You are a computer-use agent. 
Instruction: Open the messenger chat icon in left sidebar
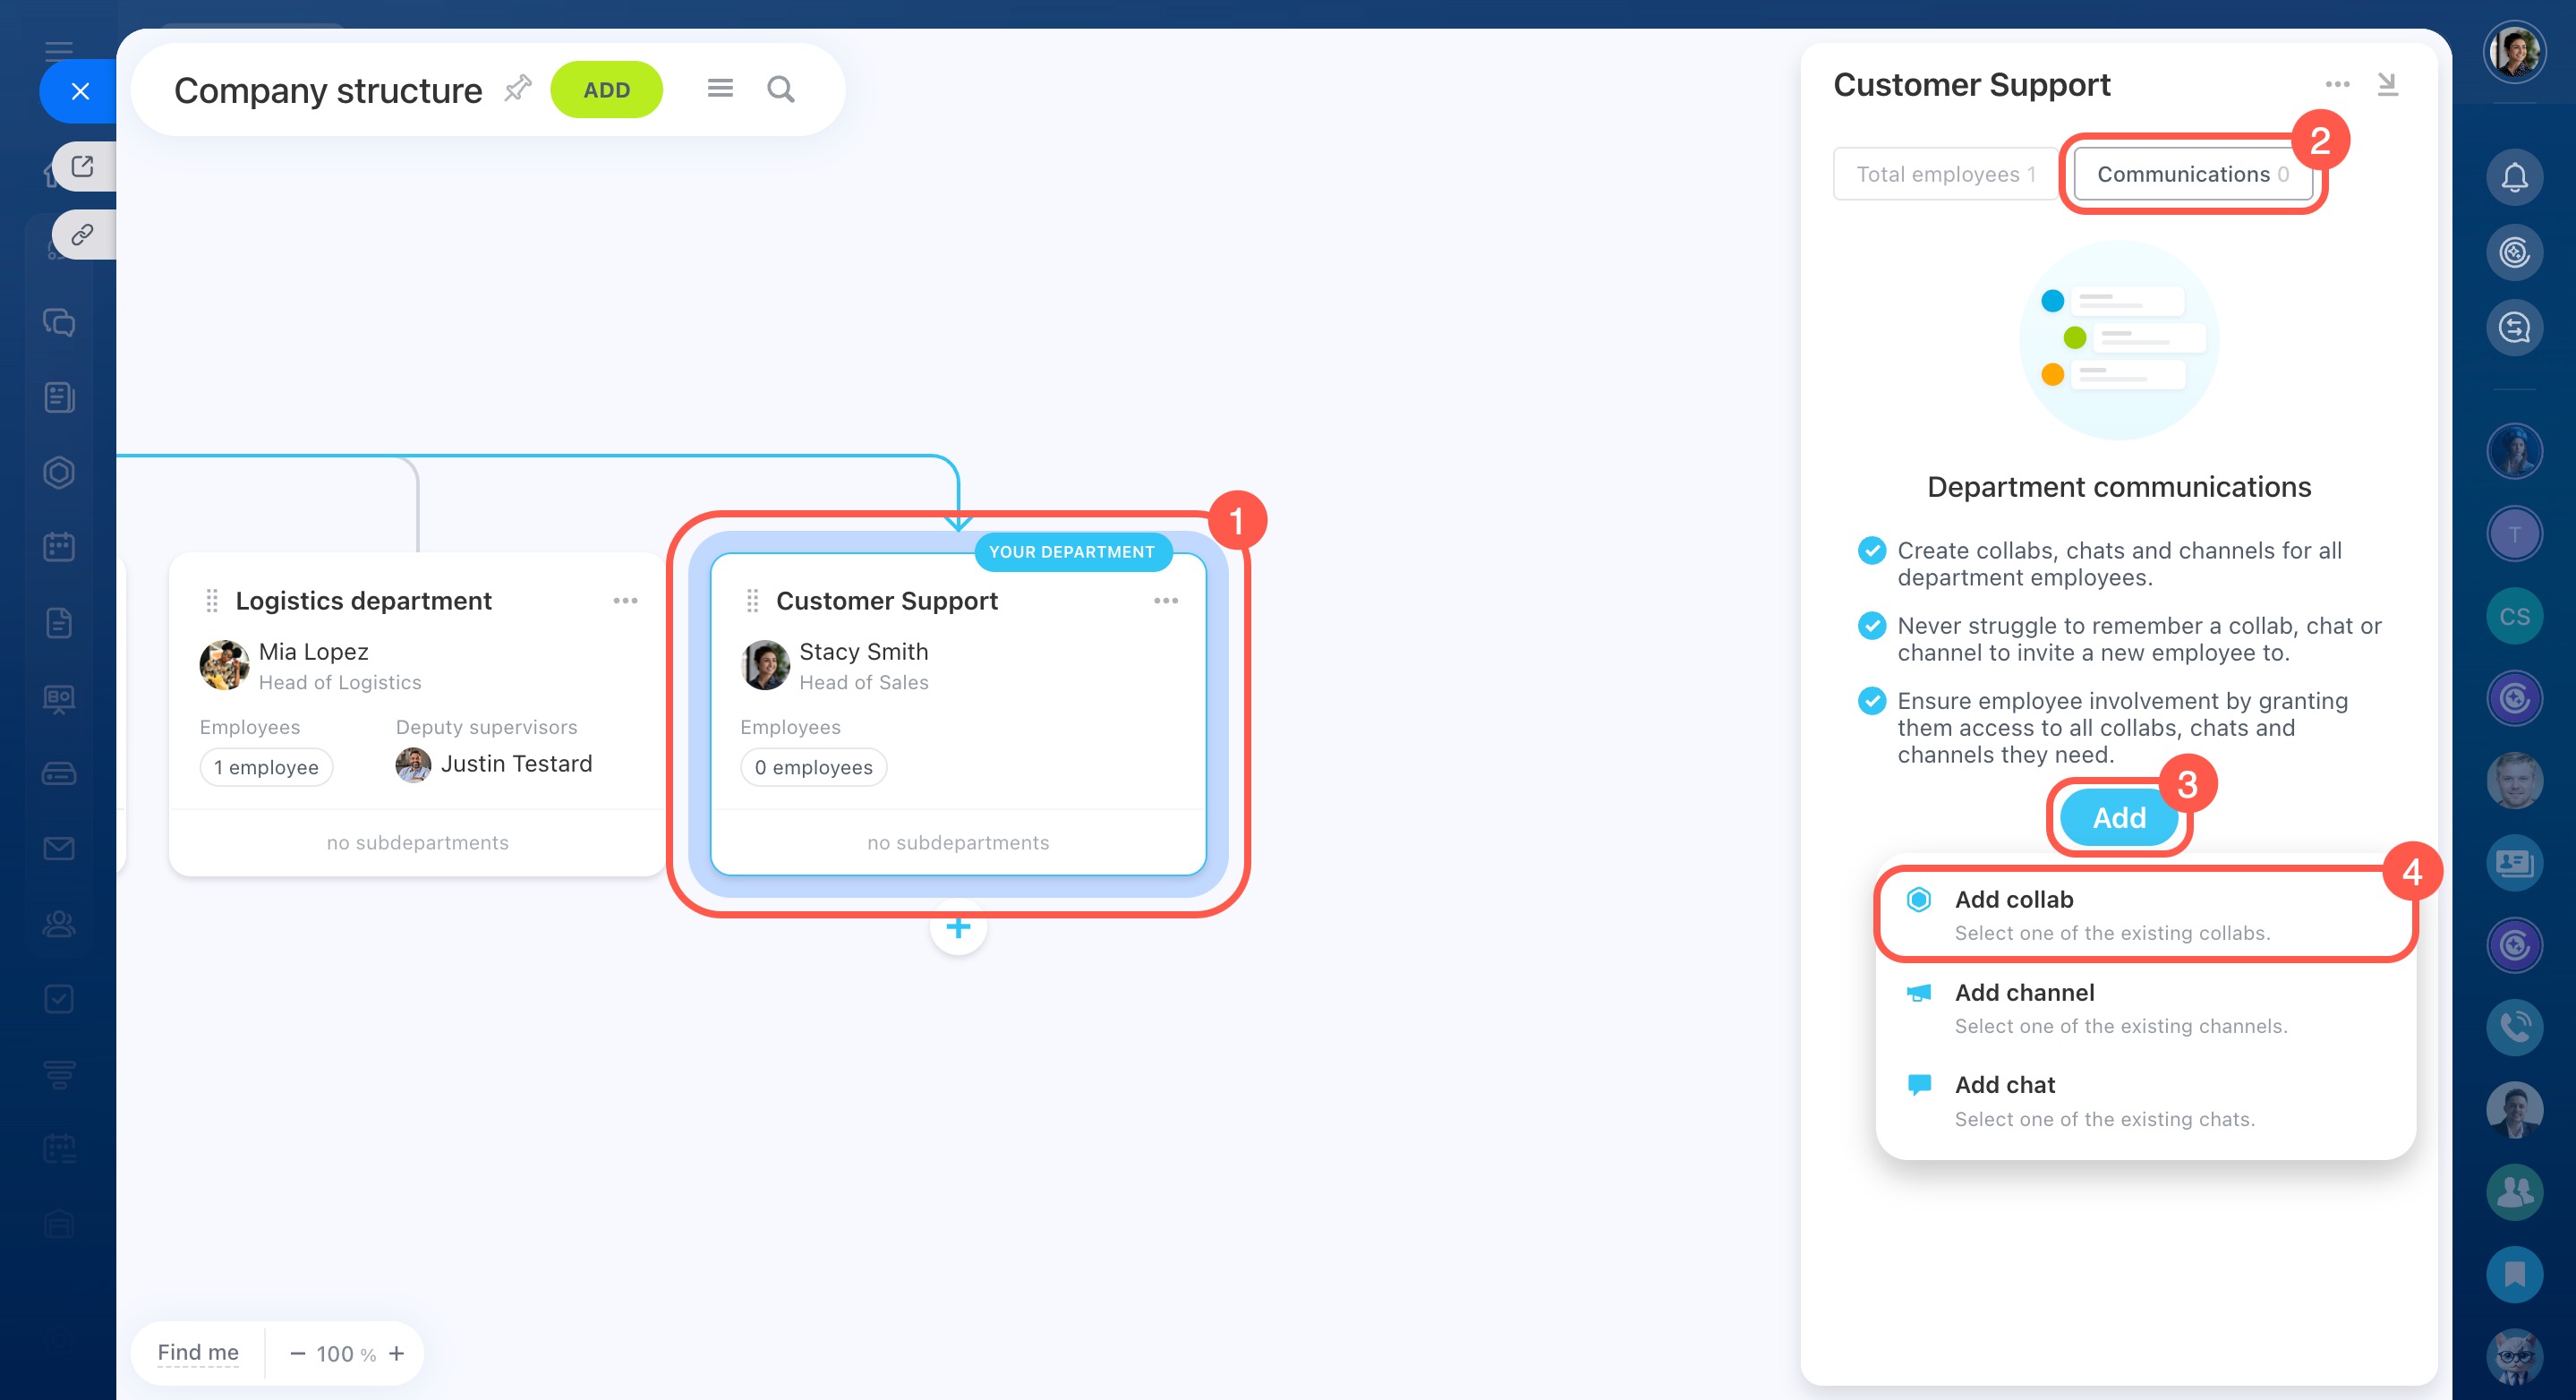click(59, 322)
